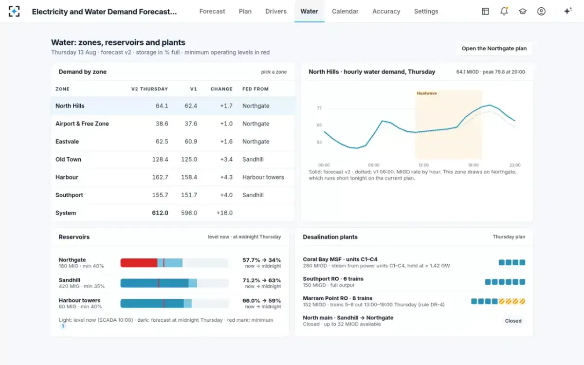584x365 pixels.
Task: Click the Sandhill reservoir level bar
Action: point(174,283)
